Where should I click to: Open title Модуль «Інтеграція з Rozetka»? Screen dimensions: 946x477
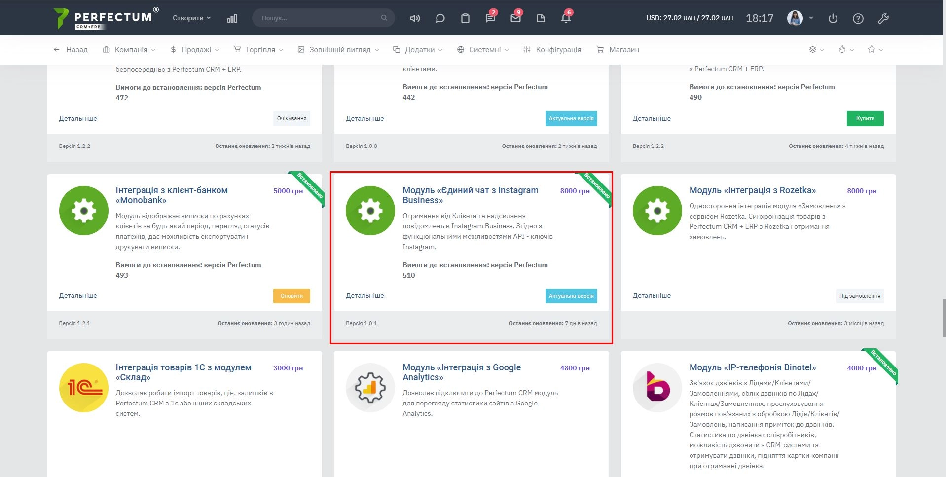coord(753,190)
